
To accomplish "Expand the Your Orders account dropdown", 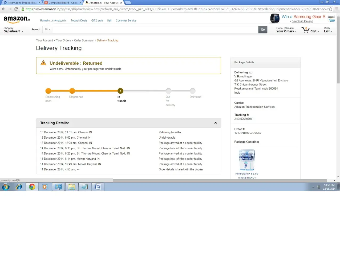I will [x=286, y=30].
